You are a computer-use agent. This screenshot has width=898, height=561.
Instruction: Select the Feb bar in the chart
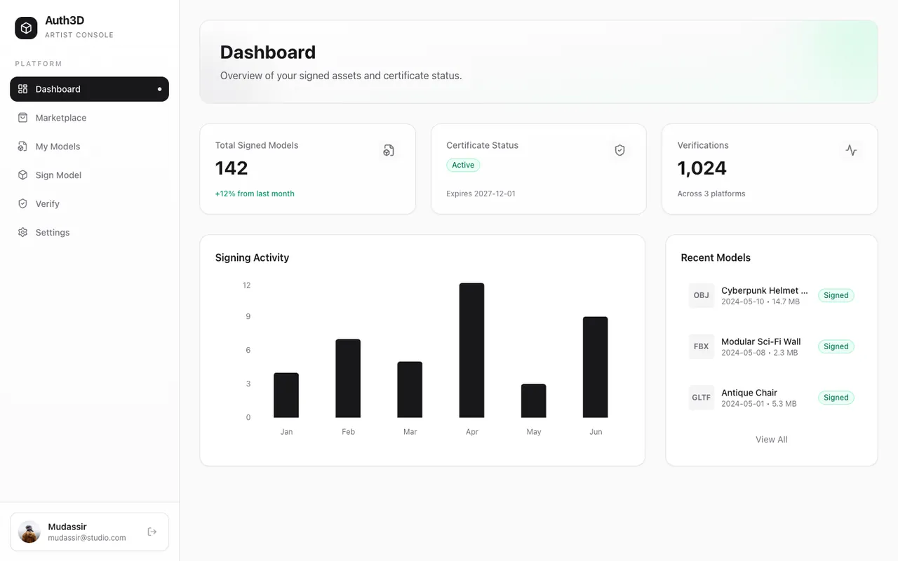(x=348, y=379)
